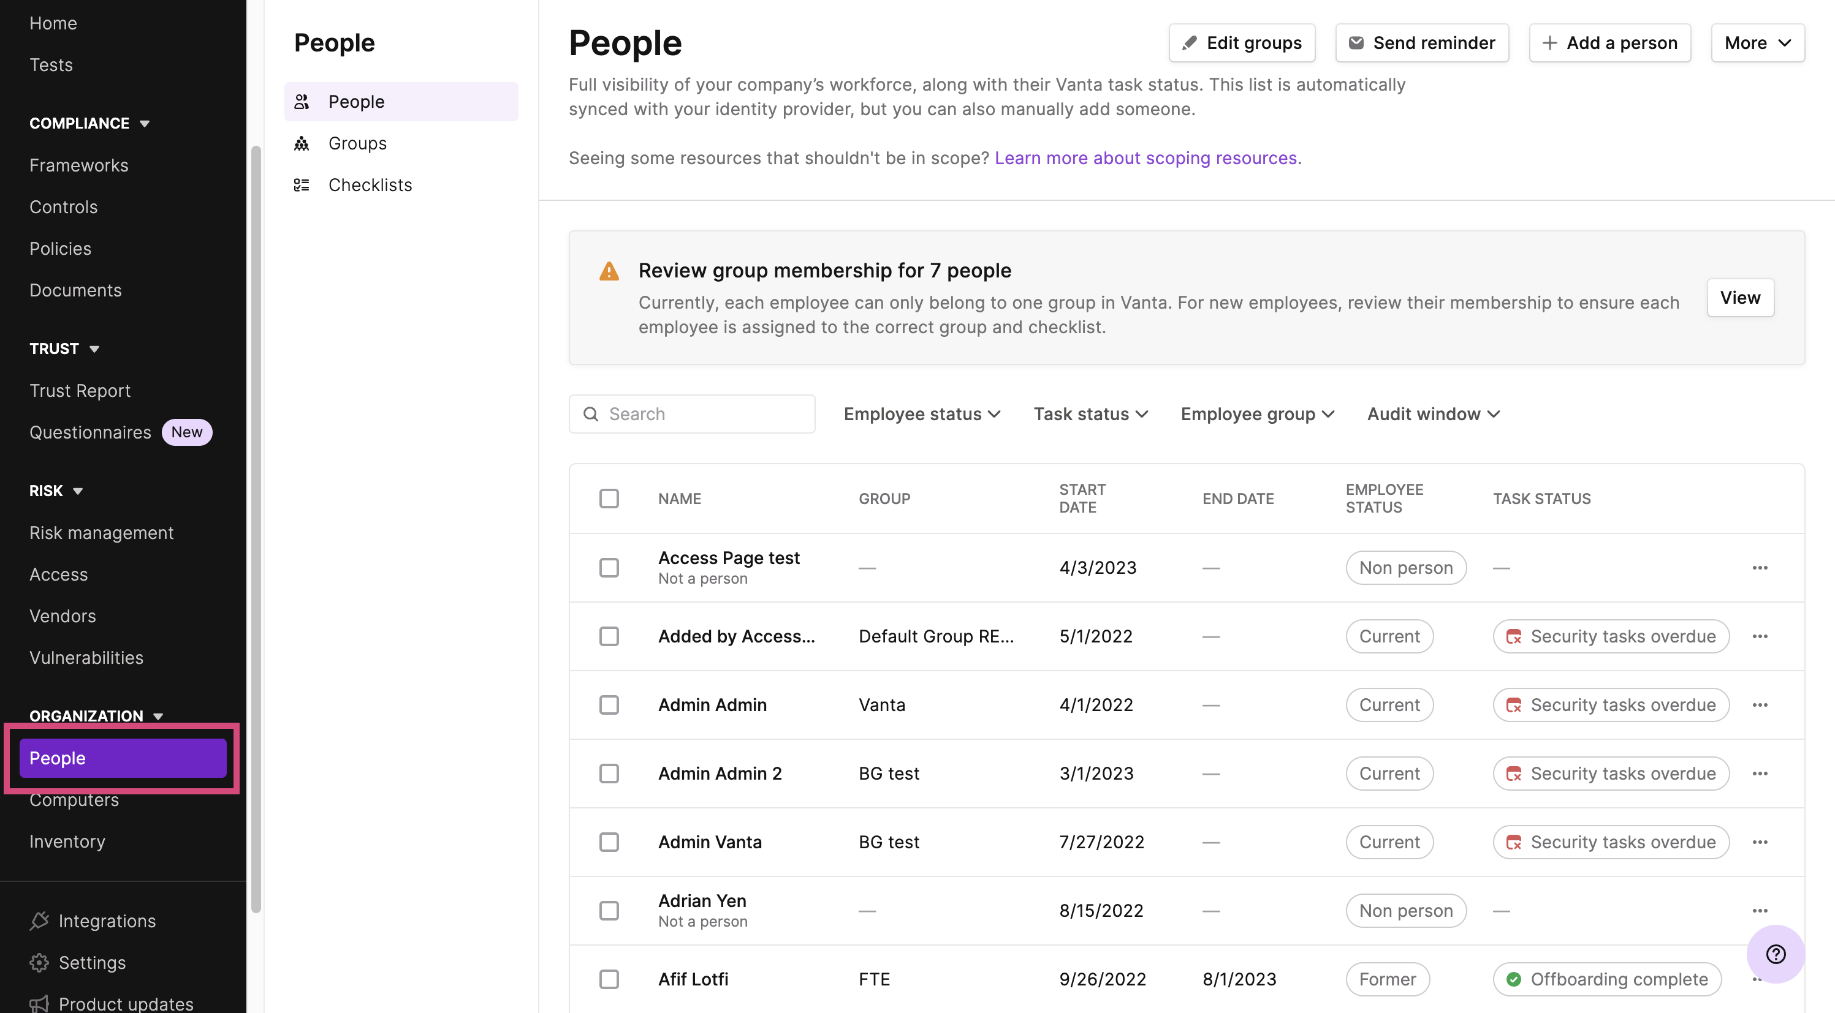The width and height of the screenshot is (1835, 1013).
Task: Click the magnifier icon in search box
Action: [x=591, y=414]
